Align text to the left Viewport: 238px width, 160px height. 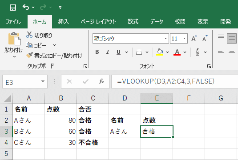[x=221, y=52]
